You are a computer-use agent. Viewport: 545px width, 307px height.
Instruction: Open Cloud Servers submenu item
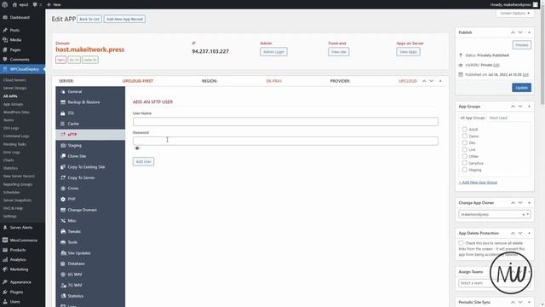pyautogui.click(x=14, y=80)
